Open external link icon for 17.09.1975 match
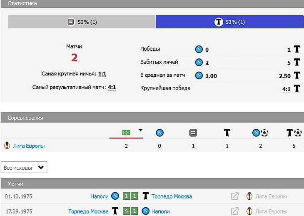Image resolution: width=304 pixels, height=216 pixels. coord(235,211)
